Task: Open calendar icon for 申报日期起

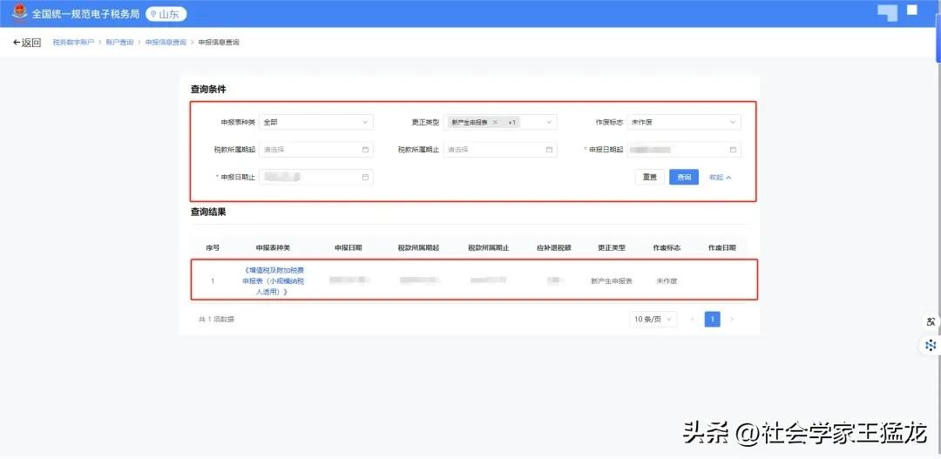Action: pyautogui.click(x=733, y=150)
